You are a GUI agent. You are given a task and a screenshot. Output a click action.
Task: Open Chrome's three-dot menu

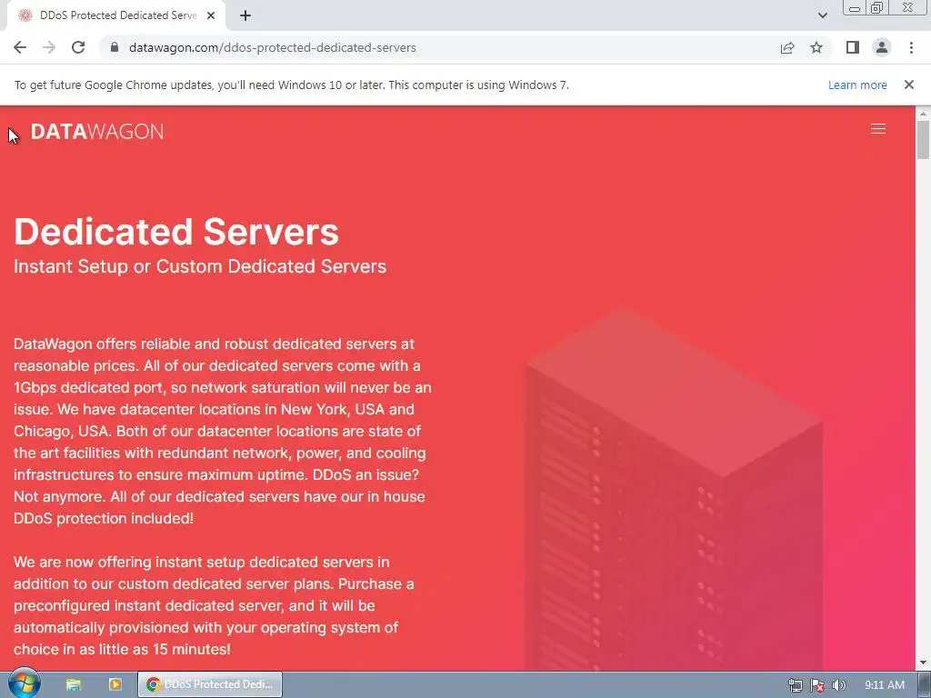pyautogui.click(x=911, y=47)
